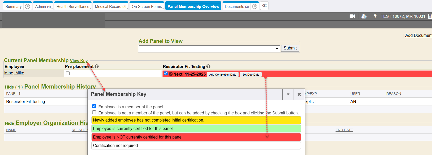Open the Mine, Mike employee link
The height and width of the screenshot is (155, 432).
click(14, 73)
